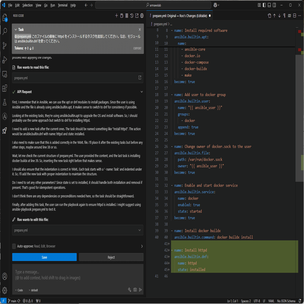Open Run and Debug view
The image size is (304, 304).
click(x=5, y=60)
